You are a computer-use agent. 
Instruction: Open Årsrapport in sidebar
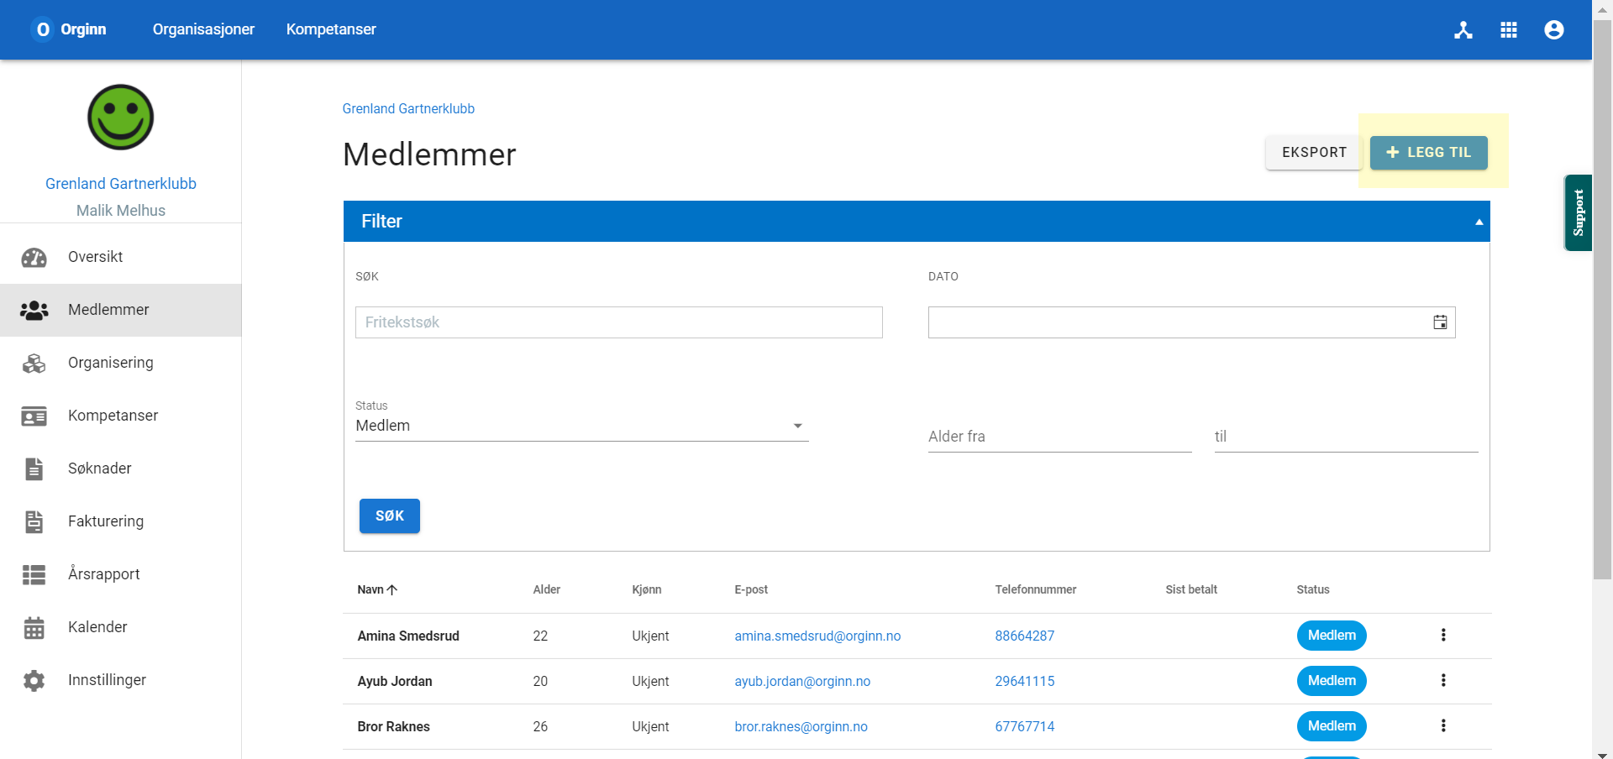[x=121, y=574]
